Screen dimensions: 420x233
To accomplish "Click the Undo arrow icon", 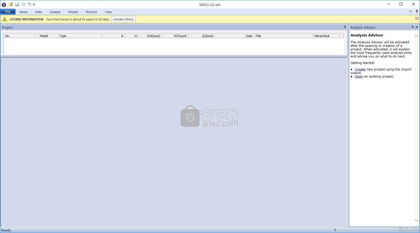I will (x=29, y=4).
